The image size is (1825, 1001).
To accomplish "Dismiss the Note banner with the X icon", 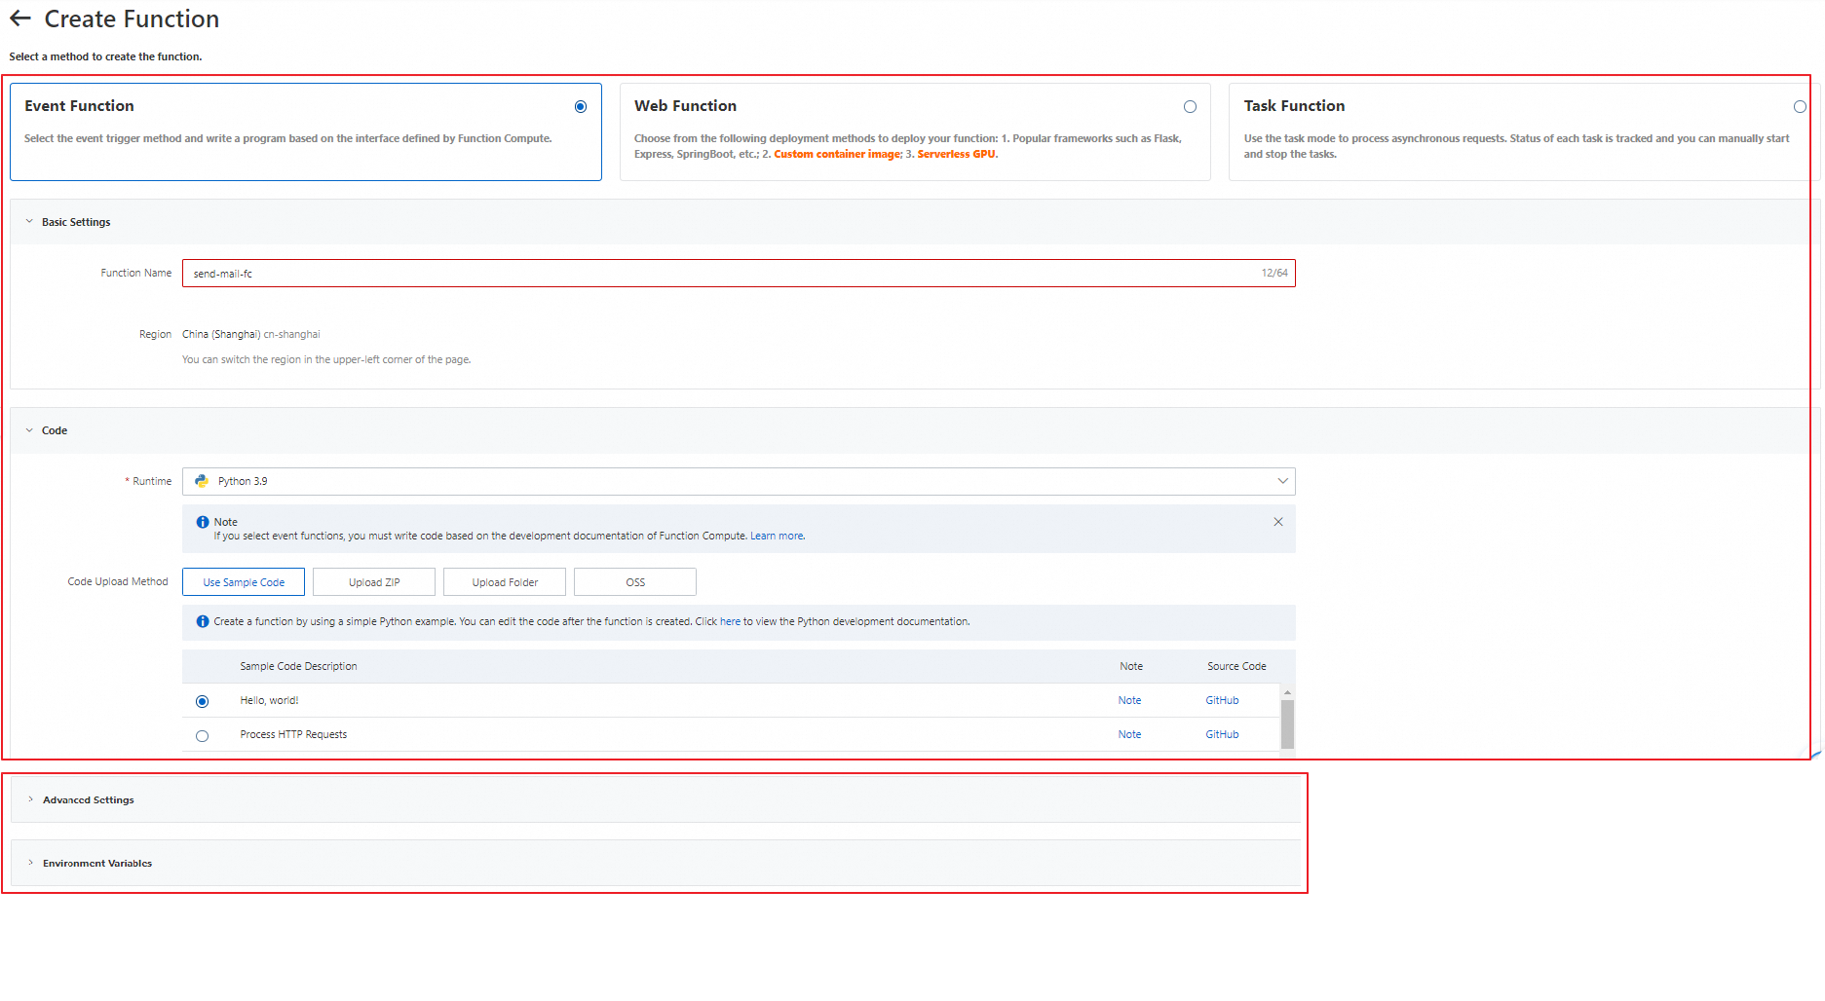I will pos(1277,521).
